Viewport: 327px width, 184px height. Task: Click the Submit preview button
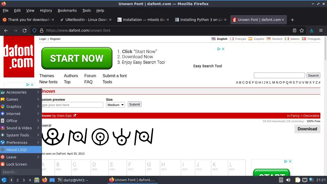pos(135,104)
